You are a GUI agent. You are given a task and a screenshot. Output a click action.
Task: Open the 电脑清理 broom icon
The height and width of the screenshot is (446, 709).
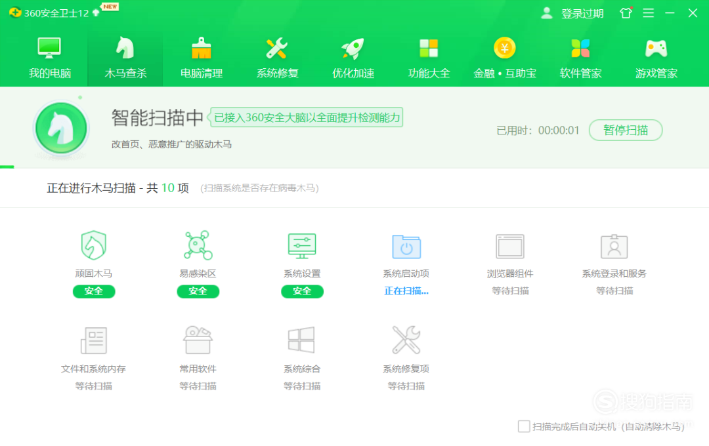click(202, 48)
